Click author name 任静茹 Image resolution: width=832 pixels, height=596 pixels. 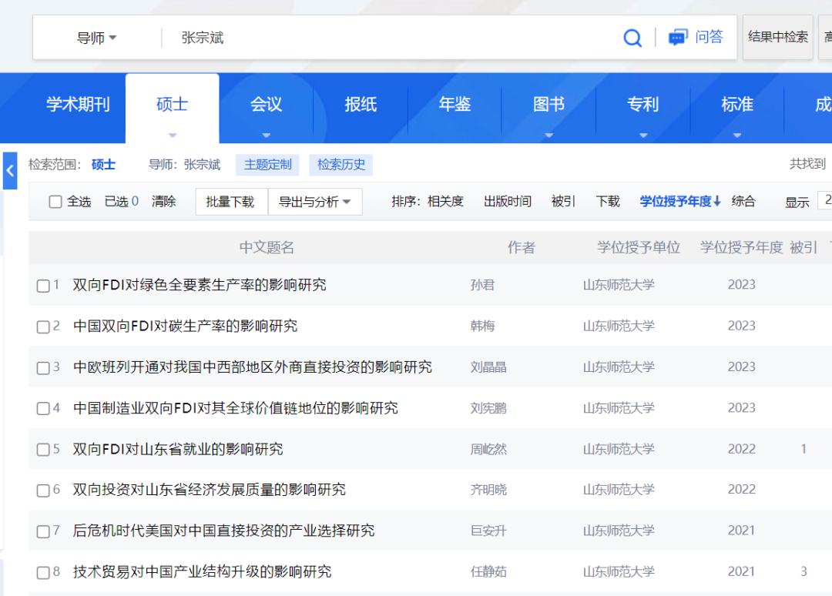[x=488, y=571]
